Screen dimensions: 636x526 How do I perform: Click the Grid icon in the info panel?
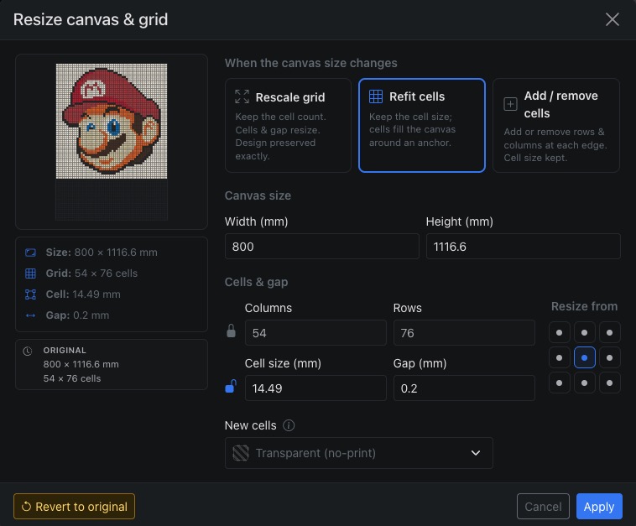pyautogui.click(x=30, y=273)
